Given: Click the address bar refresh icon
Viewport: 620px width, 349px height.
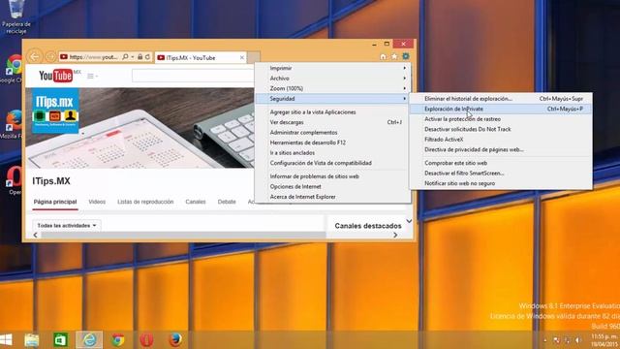Looking at the screenshot, I should click(x=147, y=57).
